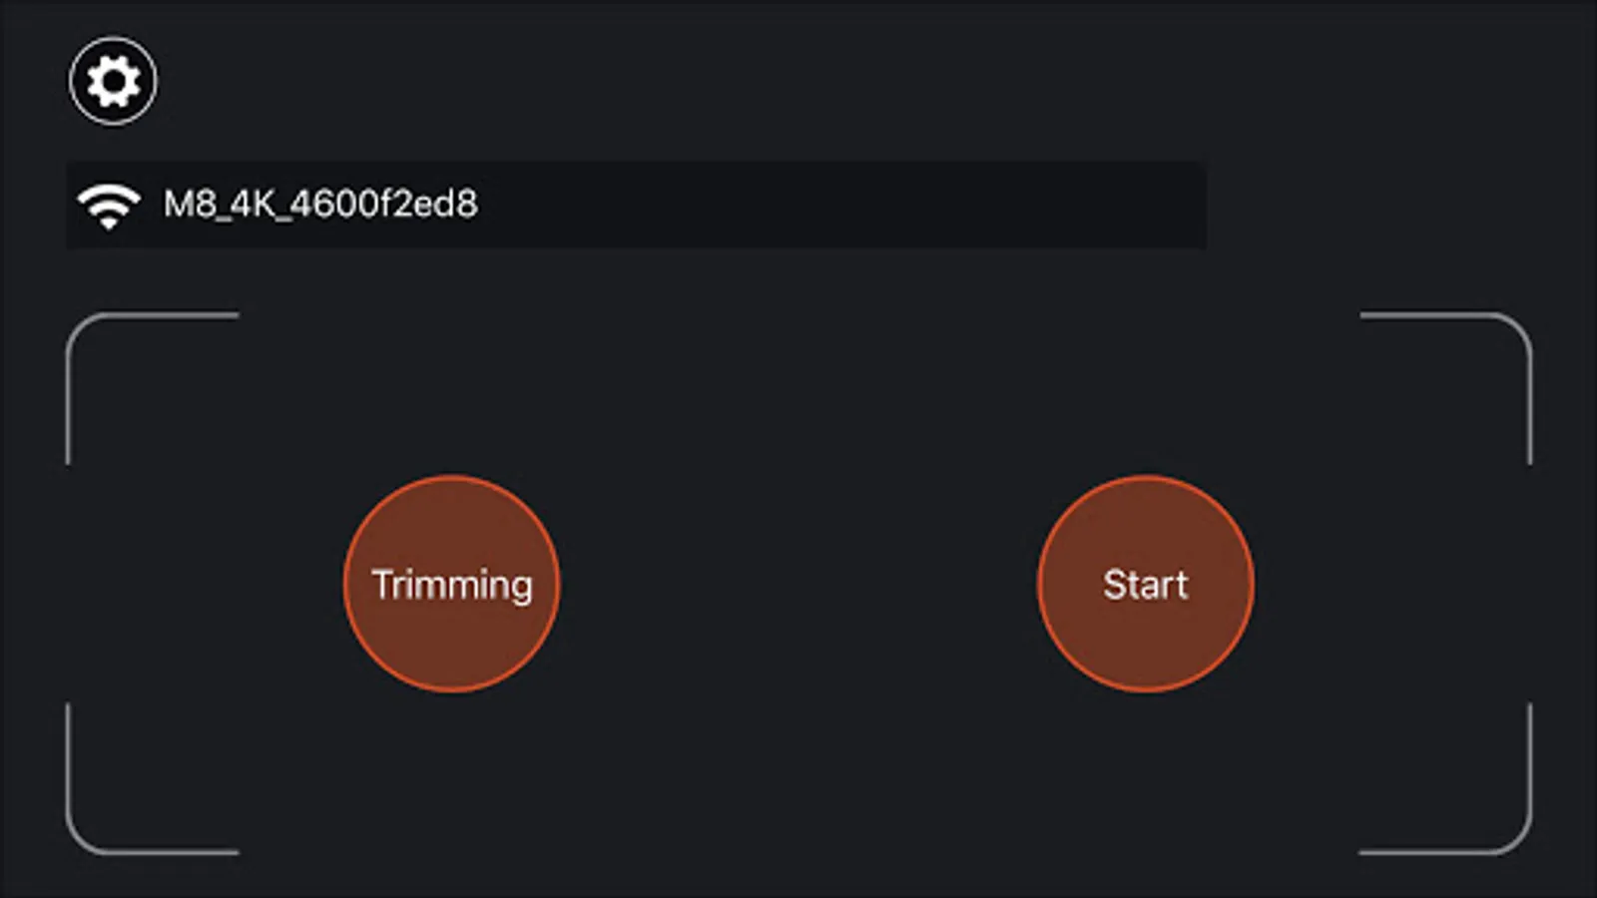The image size is (1597, 898).
Task: Click the 4600f2ed8 part of device name
Action: (x=384, y=205)
